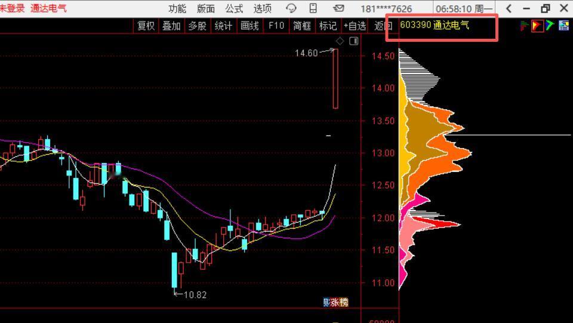The width and height of the screenshot is (573, 323).
Task: Click the 标记 toolbar button
Action: coord(328,26)
